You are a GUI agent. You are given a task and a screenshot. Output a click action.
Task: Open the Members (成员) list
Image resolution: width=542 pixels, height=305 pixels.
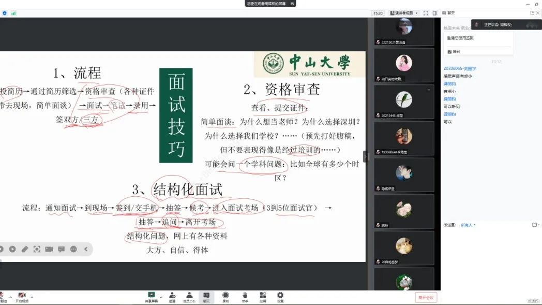[189, 296]
